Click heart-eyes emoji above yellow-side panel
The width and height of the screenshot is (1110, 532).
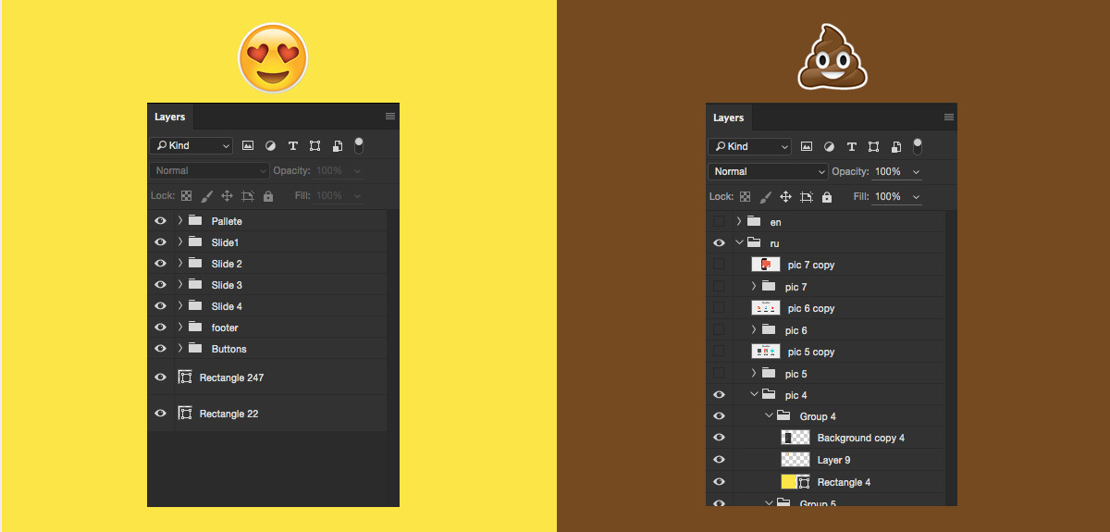coord(273,57)
